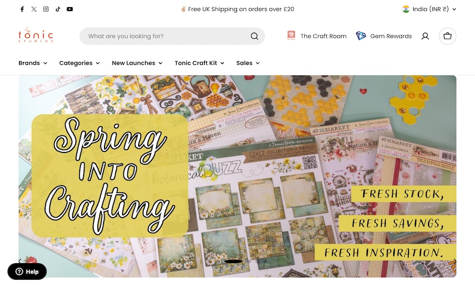Image resolution: width=475 pixels, height=285 pixels.
Task: Click the Help button
Action: [27, 272]
